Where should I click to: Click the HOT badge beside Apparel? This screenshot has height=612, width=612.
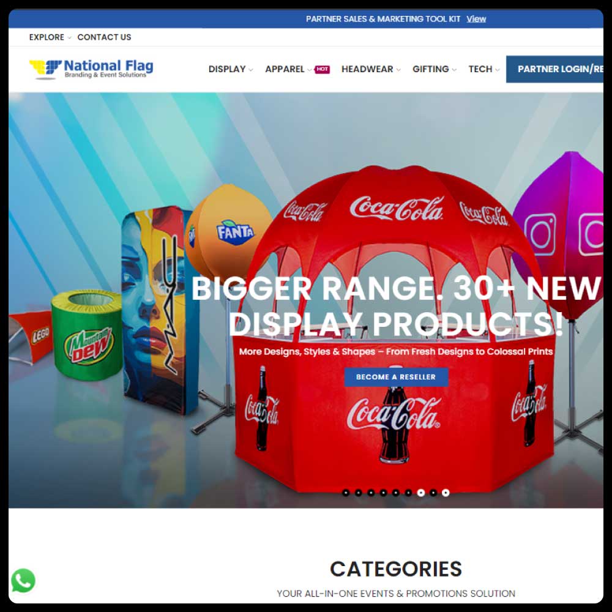[x=322, y=70]
